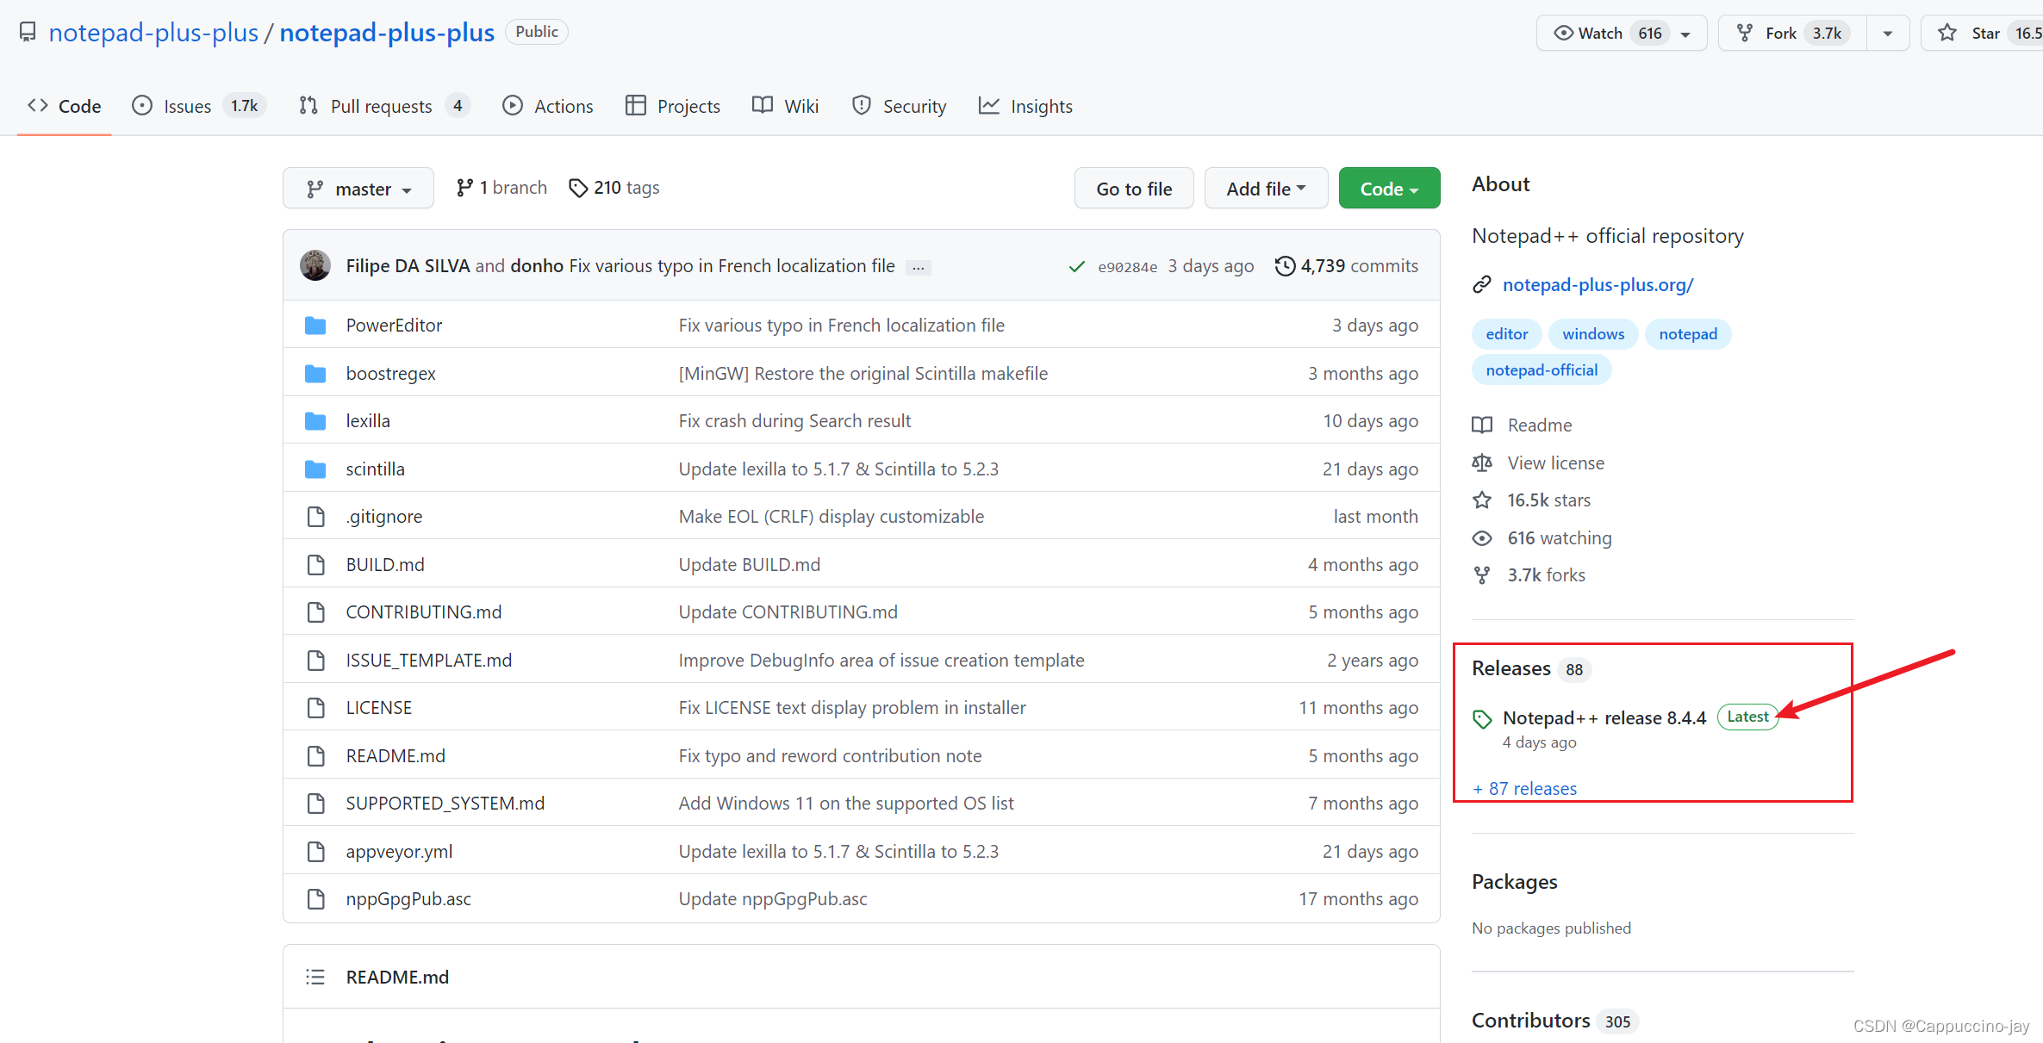Click the commit history clock icon

point(1285,266)
